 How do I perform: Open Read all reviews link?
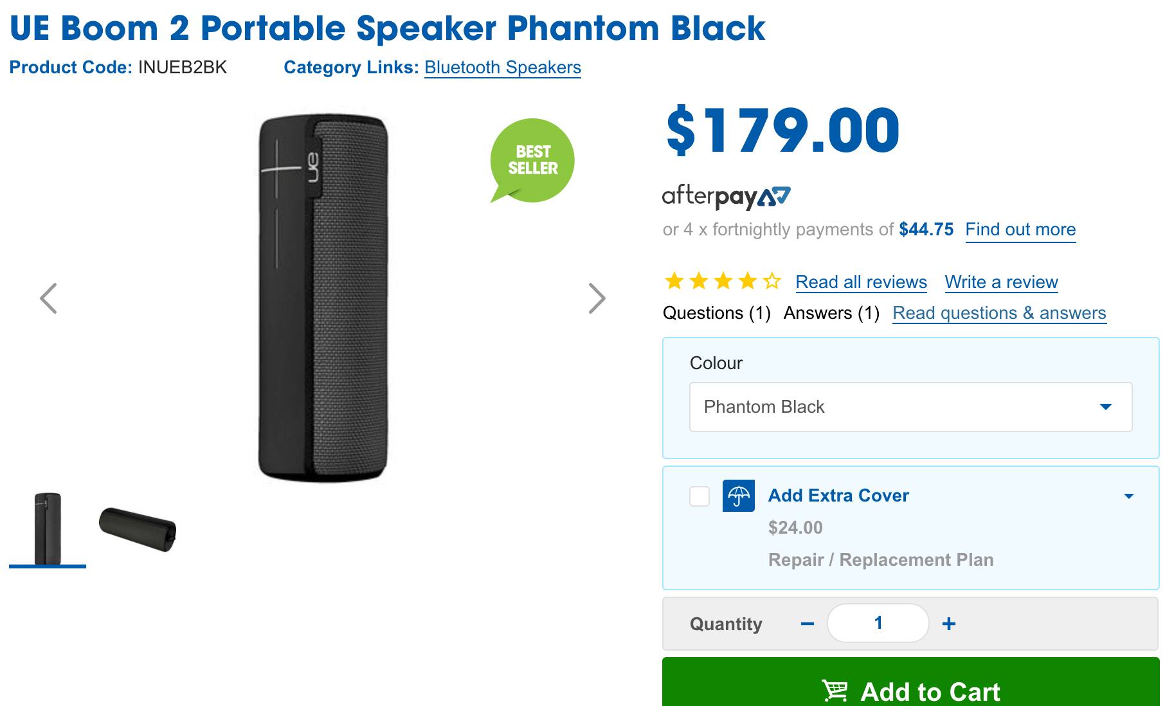pos(861,282)
